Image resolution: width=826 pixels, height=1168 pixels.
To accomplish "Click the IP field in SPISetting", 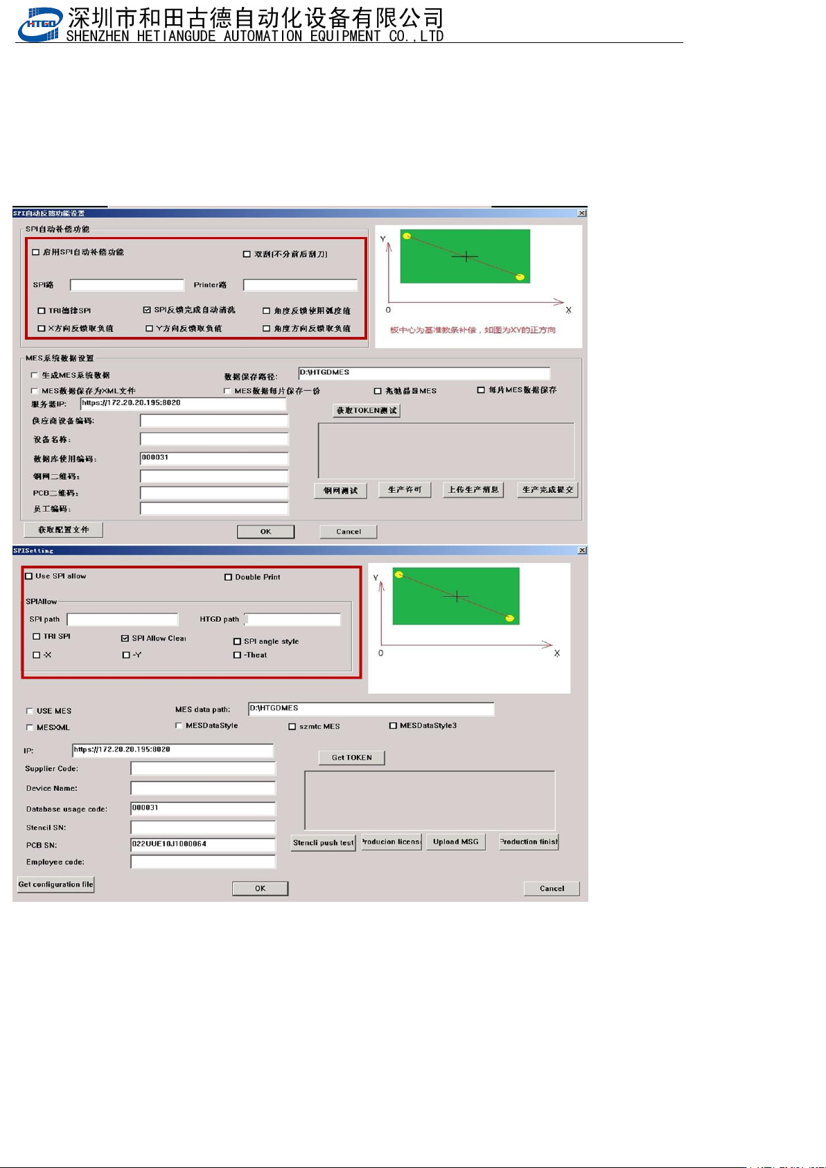I will coord(173,750).
